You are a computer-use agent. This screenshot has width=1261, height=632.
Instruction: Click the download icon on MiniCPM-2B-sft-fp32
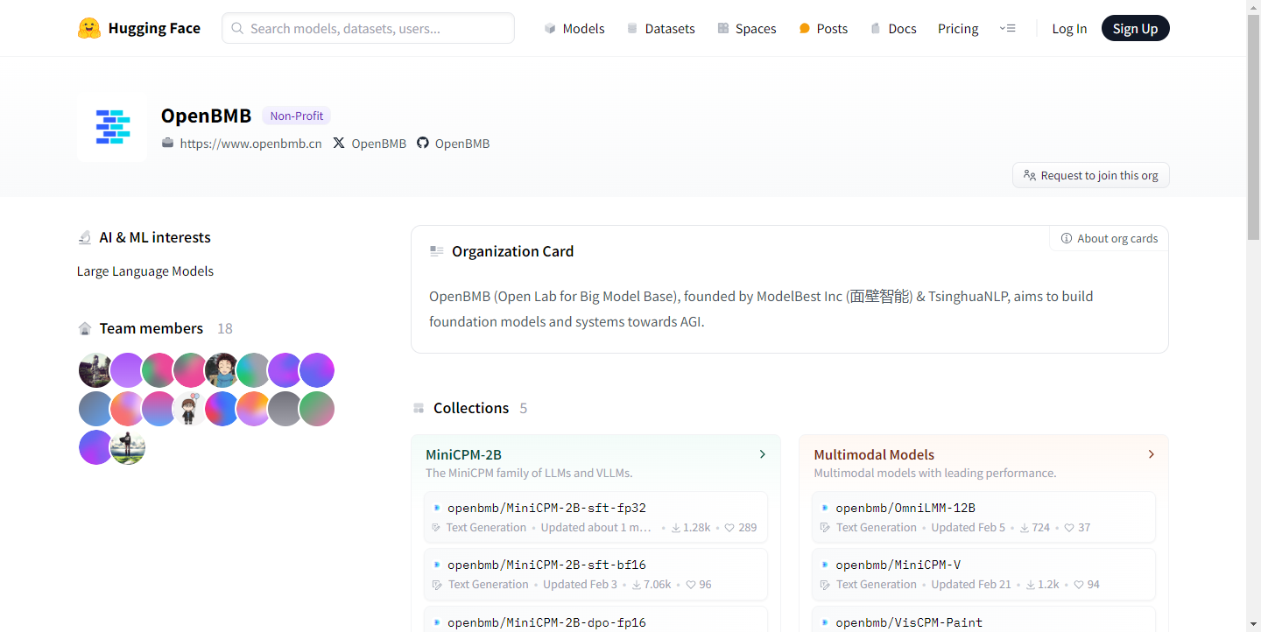[x=676, y=528]
